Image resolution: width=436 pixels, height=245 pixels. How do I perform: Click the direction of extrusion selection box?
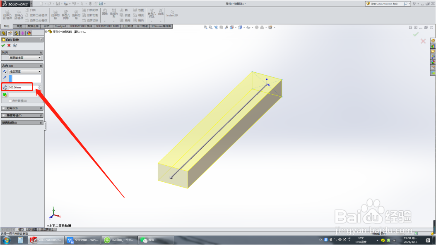(x=25, y=79)
